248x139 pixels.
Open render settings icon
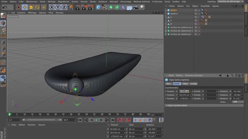90,7
